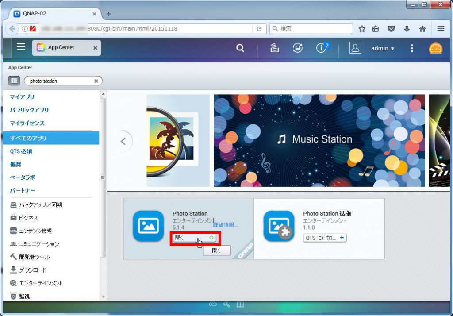Image resolution: width=453 pixels, height=316 pixels.
Task: Open the dashboard gauge icon
Action: coord(435,48)
